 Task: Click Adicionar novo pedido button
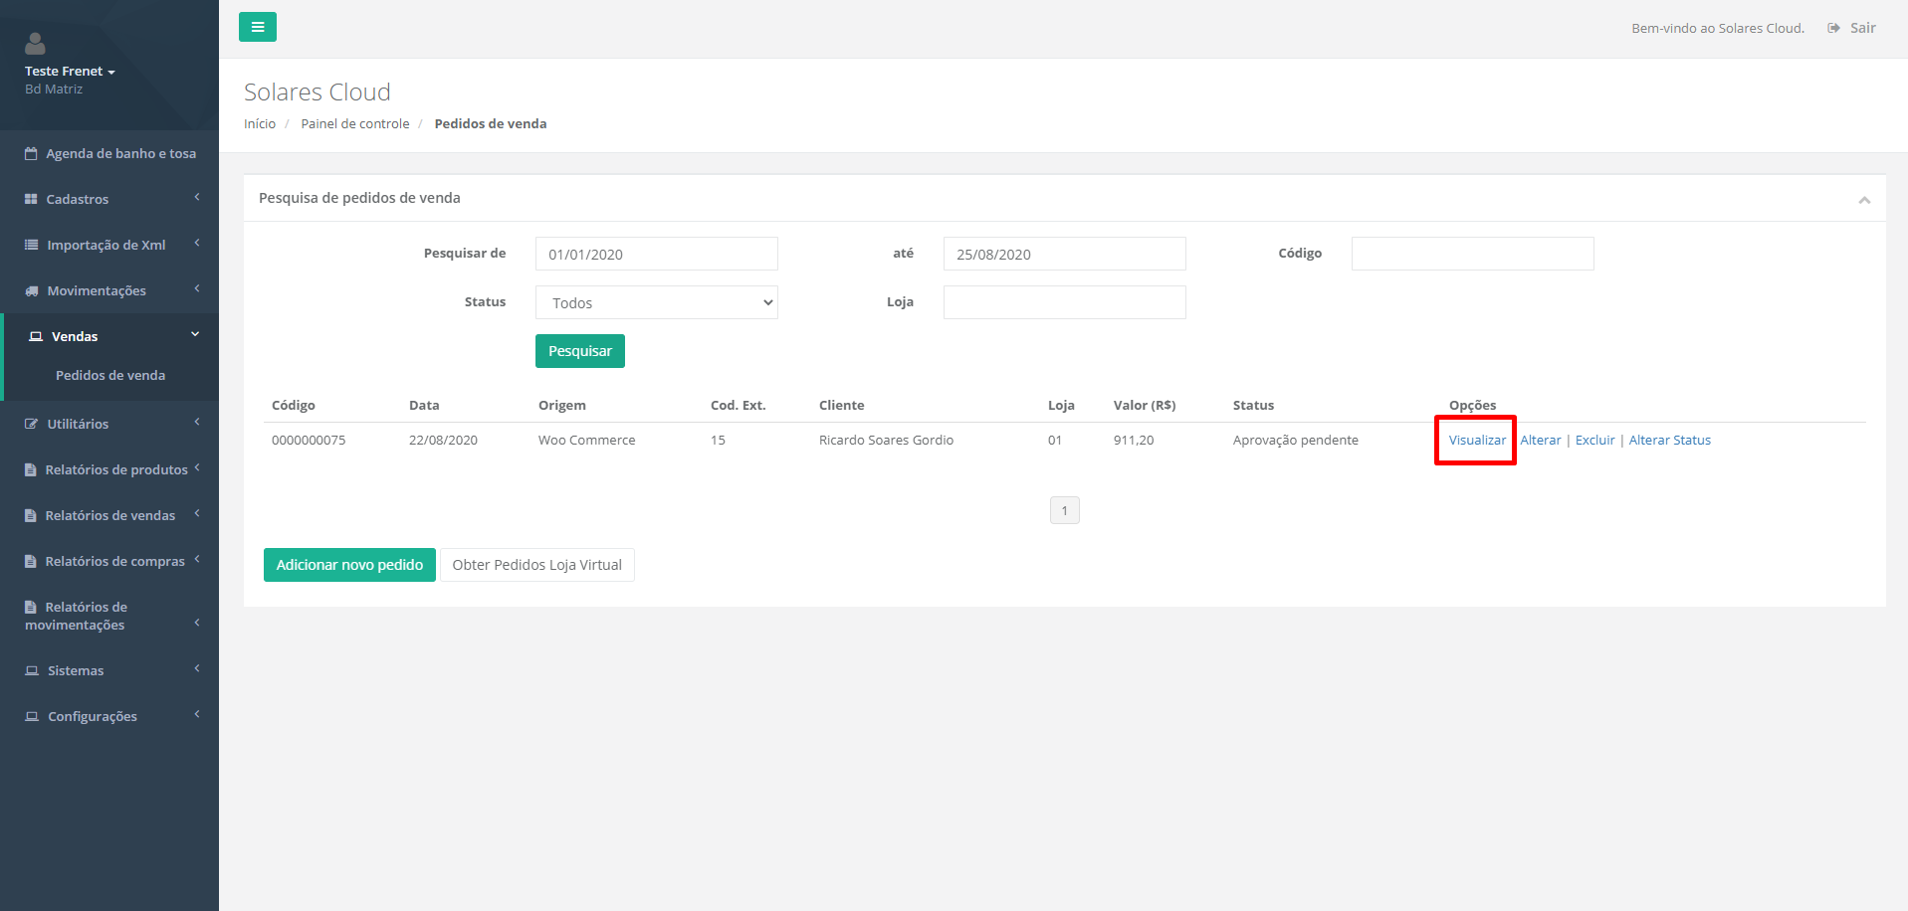point(349,565)
